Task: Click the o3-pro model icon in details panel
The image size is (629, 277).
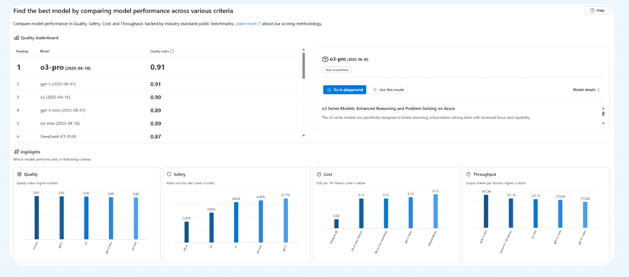Action: coord(325,59)
